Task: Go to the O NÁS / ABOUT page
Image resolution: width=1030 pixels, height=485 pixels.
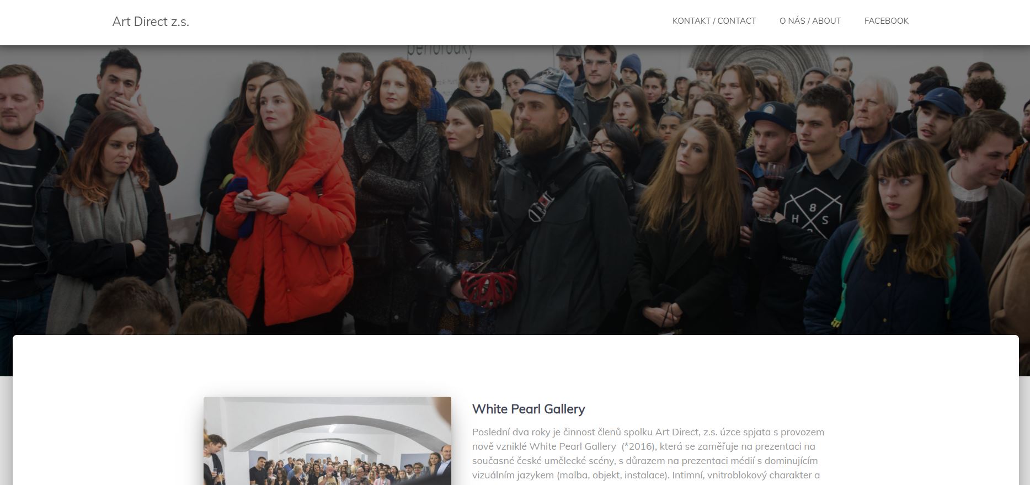Action: click(x=810, y=21)
